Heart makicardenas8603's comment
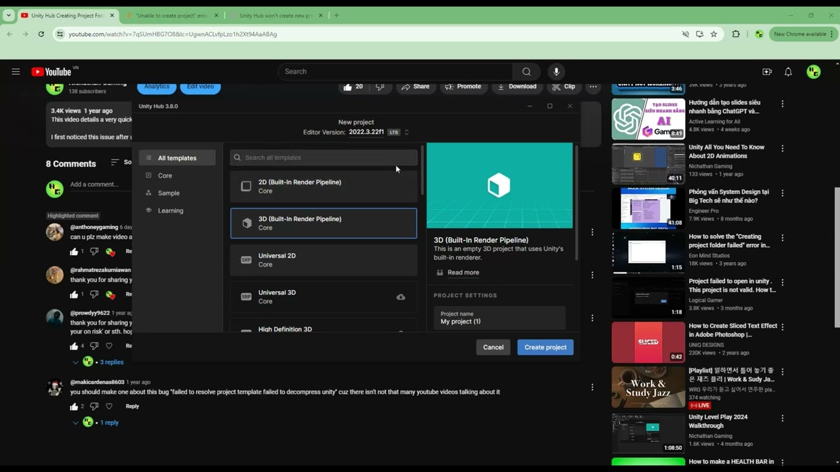The image size is (840, 472). (x=109, y=406)
